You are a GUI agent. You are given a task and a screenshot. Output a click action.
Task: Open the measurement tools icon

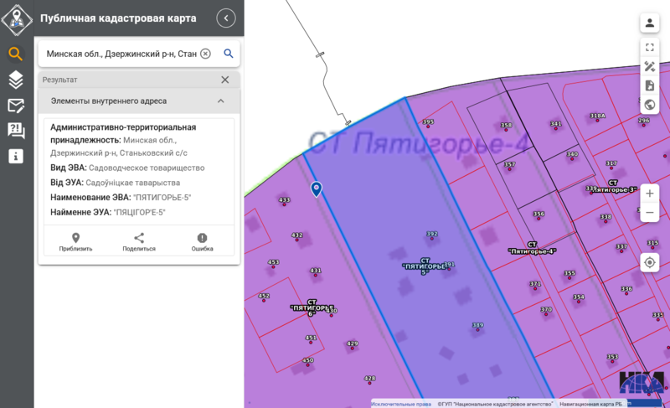point(650,67)
